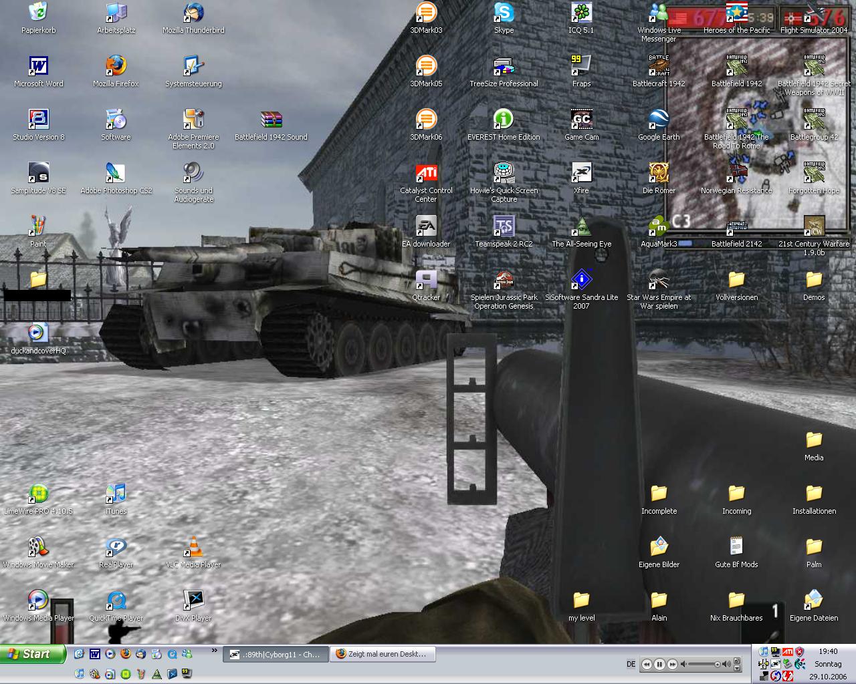Switch to the Cyborg11 chat taskbar window
Viewport: 856px width, 684px height.
[276, 655]
